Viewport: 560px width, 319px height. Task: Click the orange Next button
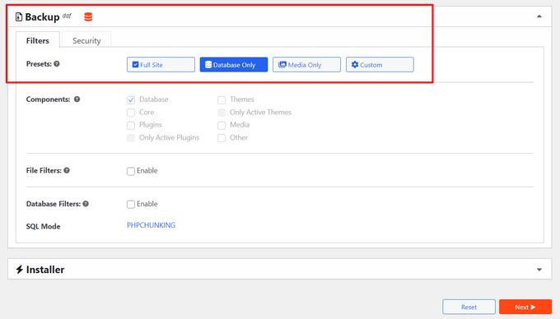coord(525,307)
